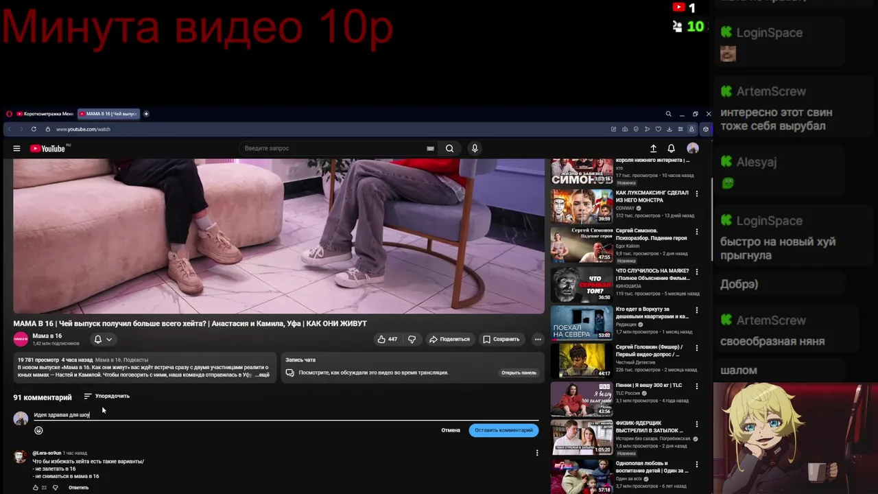This screenshot has width=878, height=494.
Task: Reply to @Lera-so9un with Ответить
Action: (78, 487)
